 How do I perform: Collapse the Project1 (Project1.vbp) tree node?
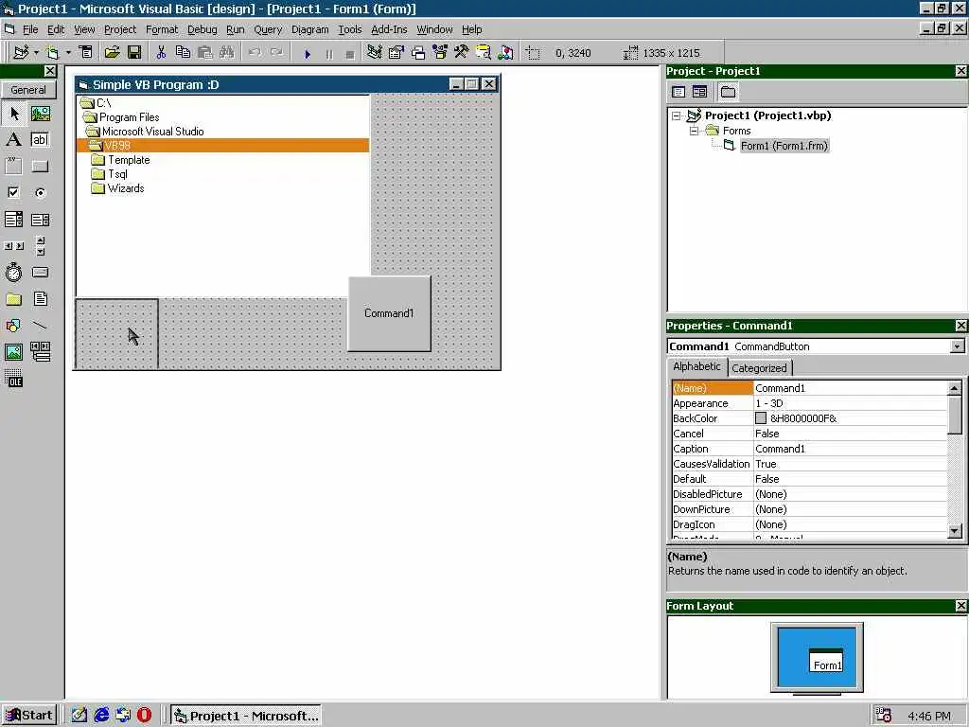point(677,115)
